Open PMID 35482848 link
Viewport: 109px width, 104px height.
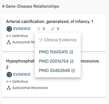coord(54,71)
